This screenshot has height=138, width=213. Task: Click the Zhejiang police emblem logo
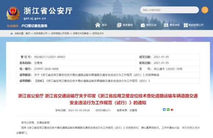coord(13,14)
